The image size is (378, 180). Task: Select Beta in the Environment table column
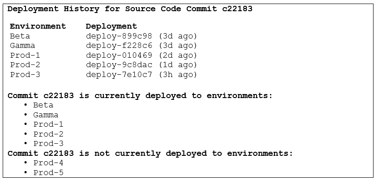(x=20, y=36)
